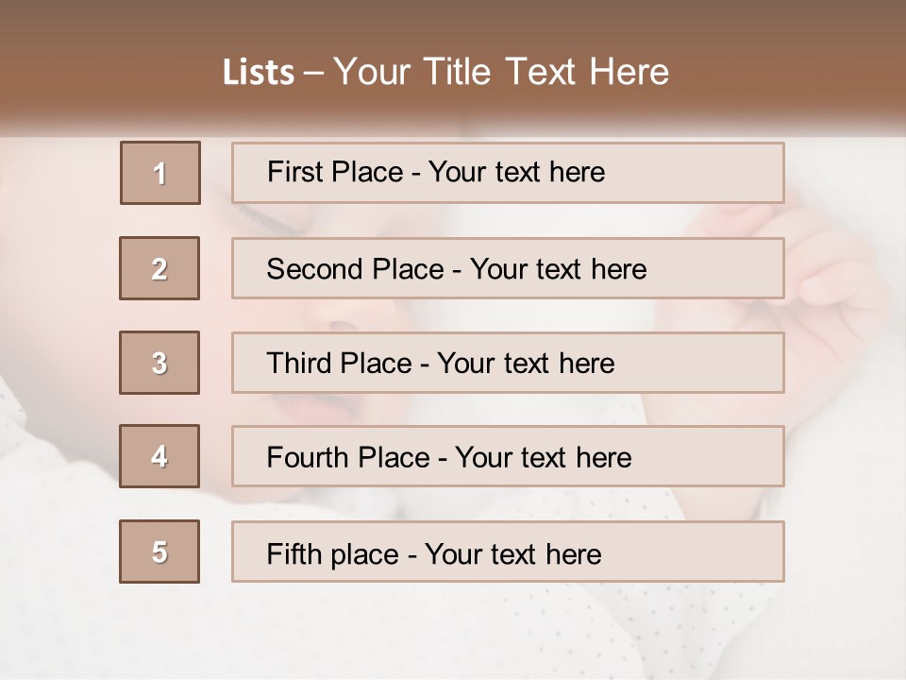Click the number 5 box
This screenshot has height=680, width=906.
click(159, 552)
